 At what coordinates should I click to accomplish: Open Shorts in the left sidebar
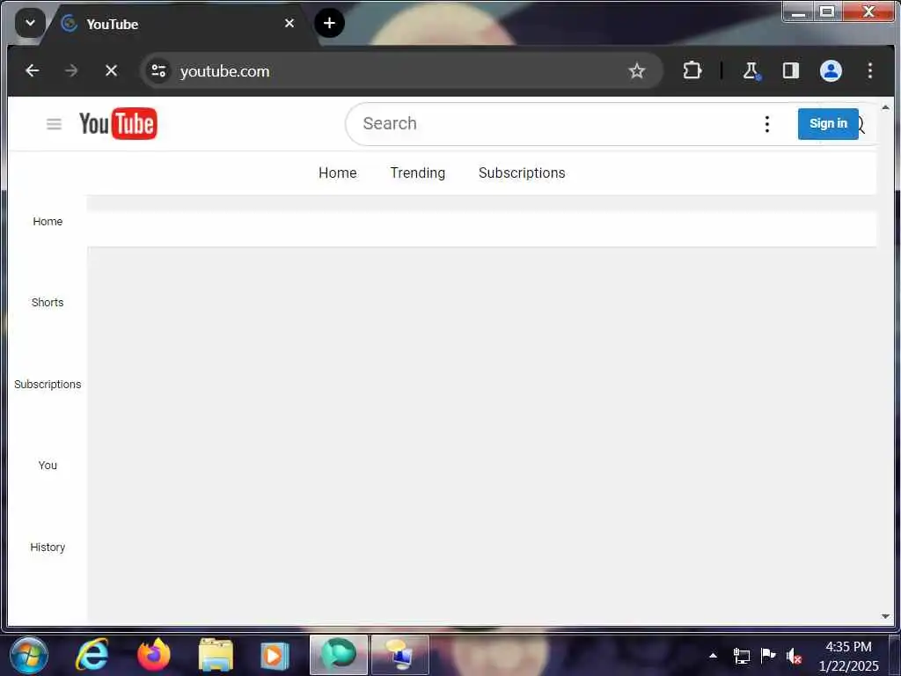tap(48, 303)
